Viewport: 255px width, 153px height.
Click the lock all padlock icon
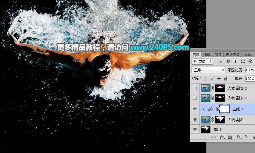click(225, 79)
